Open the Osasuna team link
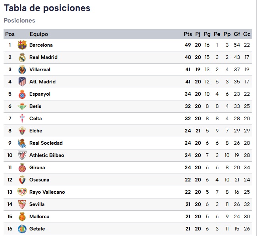257x236 pixels. 39,180
